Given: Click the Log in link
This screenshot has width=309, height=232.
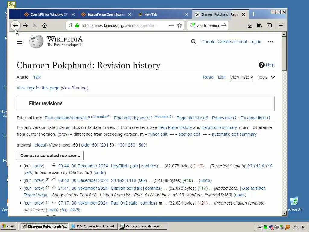Looking at the screenshot, I should tap(255, 42).
